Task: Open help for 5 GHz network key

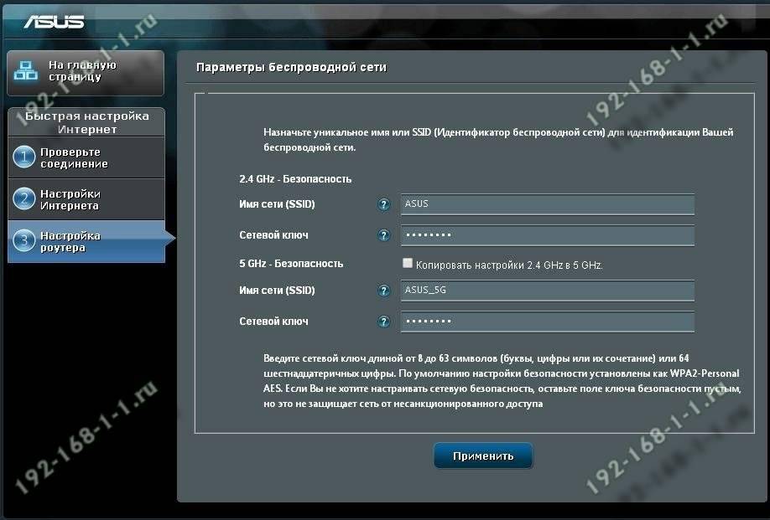Action: pos(383,322)
